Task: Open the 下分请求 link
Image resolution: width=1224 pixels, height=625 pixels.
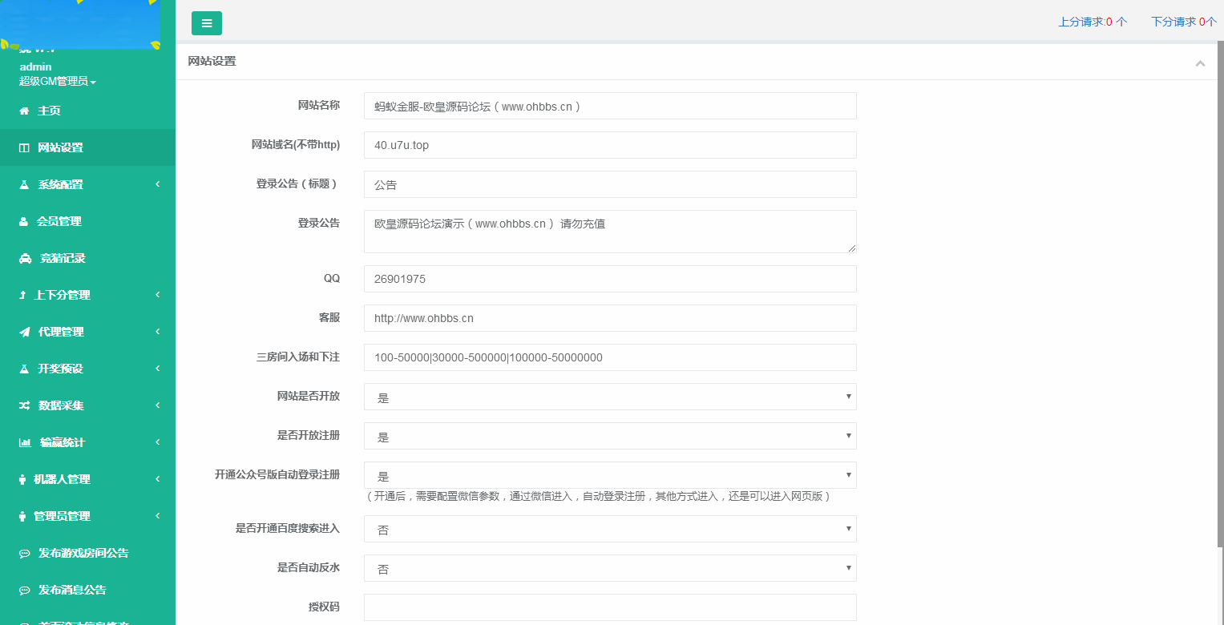Action: click(1184, 22)
